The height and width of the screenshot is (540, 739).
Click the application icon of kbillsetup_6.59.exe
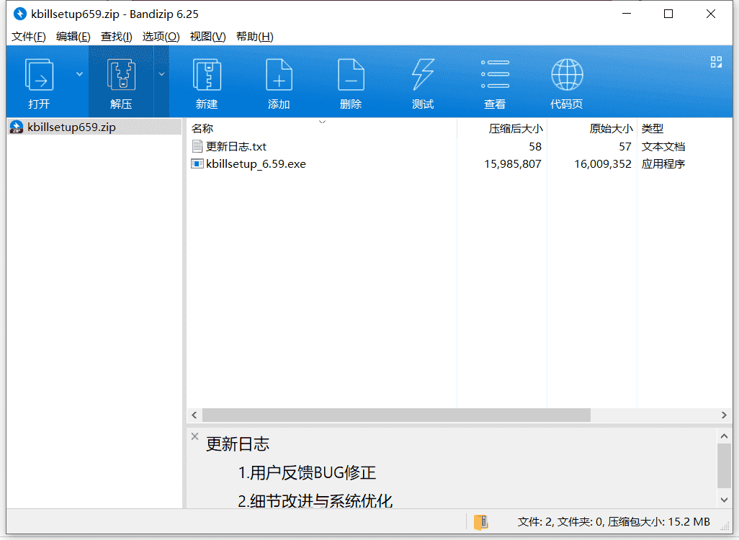(x=197, y=164)
